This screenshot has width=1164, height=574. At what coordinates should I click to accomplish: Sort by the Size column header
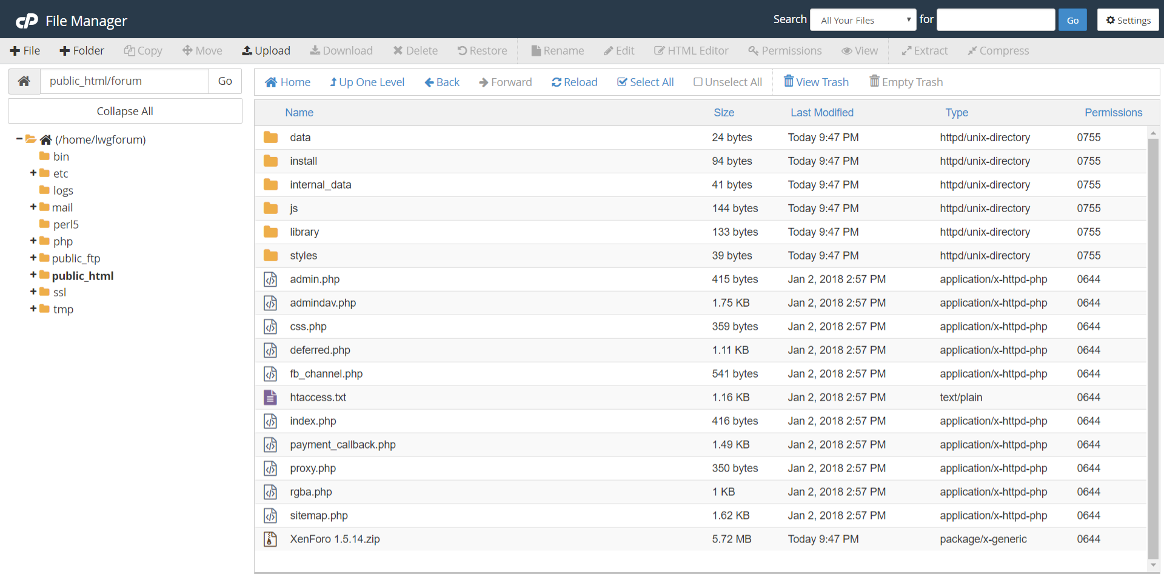coord(724,113)
